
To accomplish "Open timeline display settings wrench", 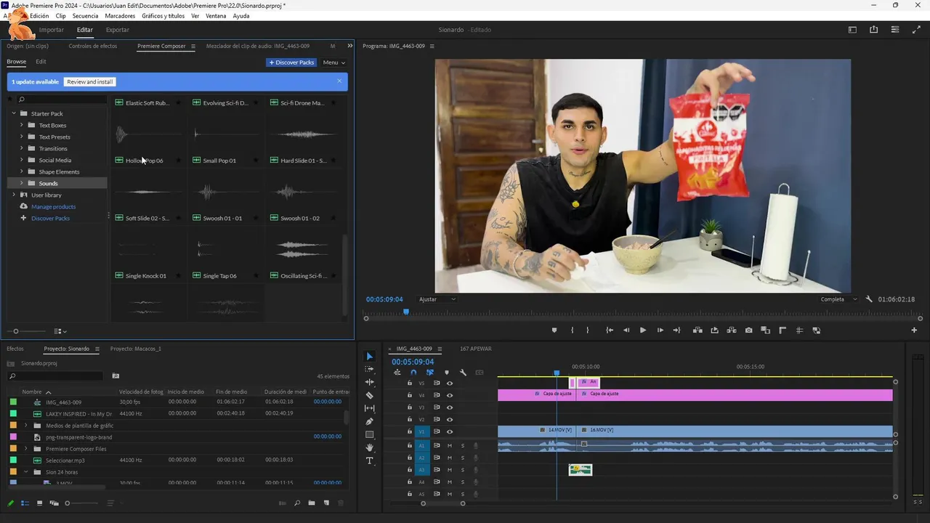I will point(463,373).
